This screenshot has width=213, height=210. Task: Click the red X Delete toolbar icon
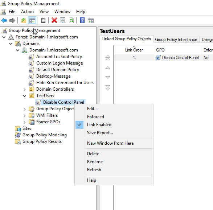tap(54, 21)
